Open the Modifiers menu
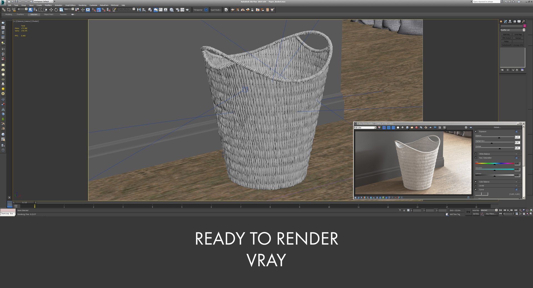Image resolution: width=533 pixels, height=288 pixels. [48, 5]
